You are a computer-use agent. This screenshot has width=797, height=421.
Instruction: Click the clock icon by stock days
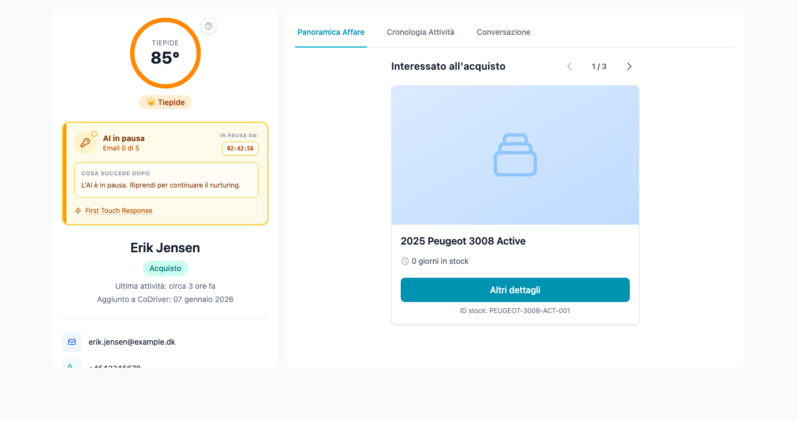(x=405, y=261)
